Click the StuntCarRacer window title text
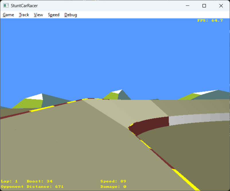This screenshot has width=230, height=191. pyautogui.click(x=24, y=6)
